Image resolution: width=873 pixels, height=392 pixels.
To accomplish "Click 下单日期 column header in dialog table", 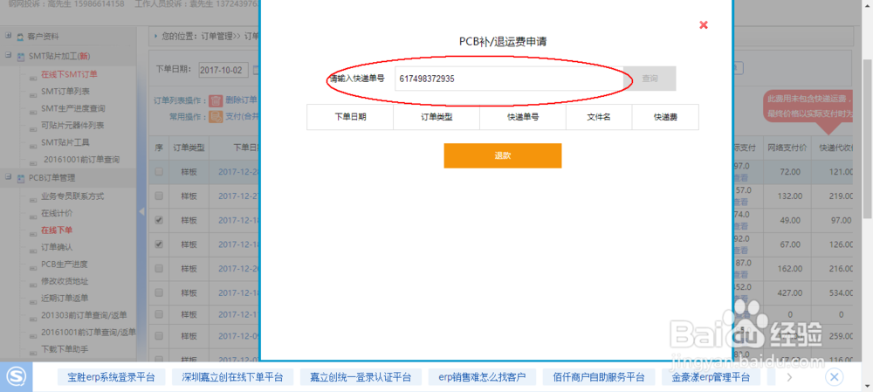I will 350,118.
